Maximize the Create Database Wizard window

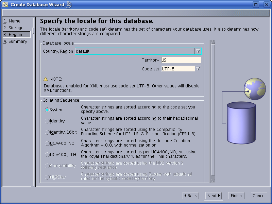256,4
